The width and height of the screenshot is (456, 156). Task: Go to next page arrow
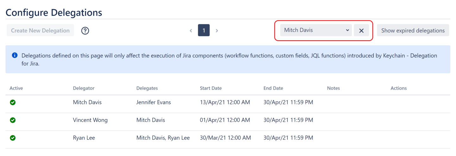(x=217, y=31)
